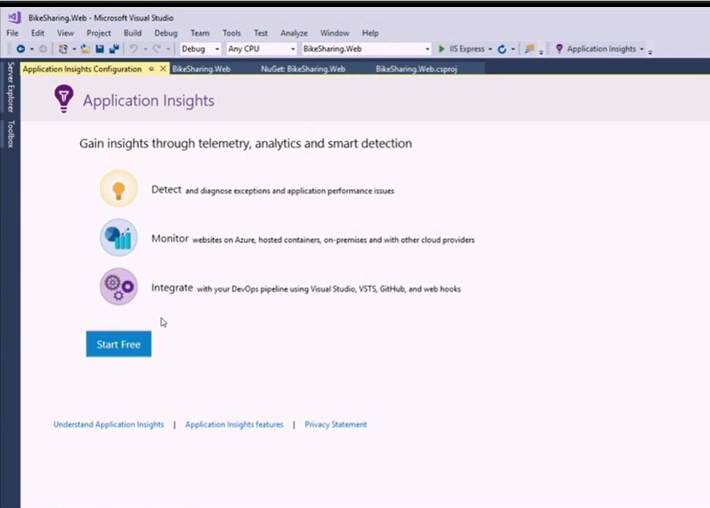Click the New Project toolbar icon
This screenshot has height=508, width=710.
click(63, 49)
